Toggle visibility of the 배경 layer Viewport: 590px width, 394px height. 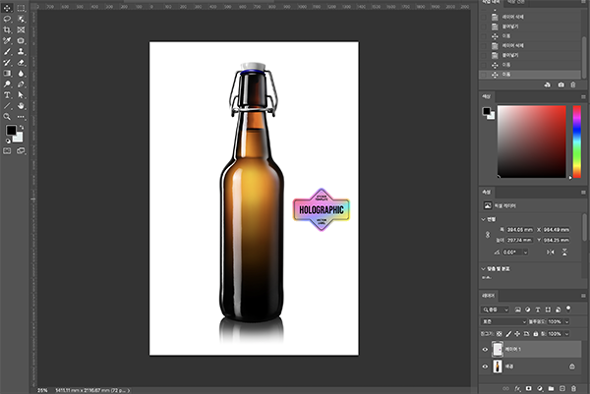coord(486,366)
